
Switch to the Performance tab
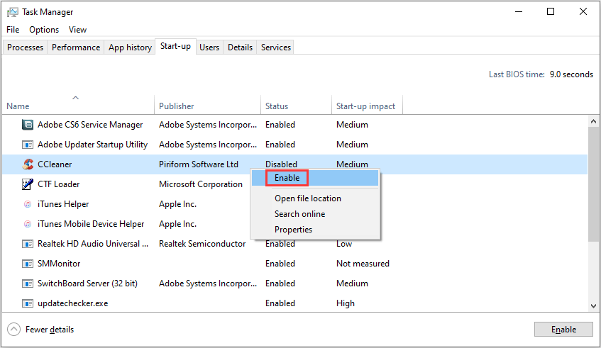[76, 47]
